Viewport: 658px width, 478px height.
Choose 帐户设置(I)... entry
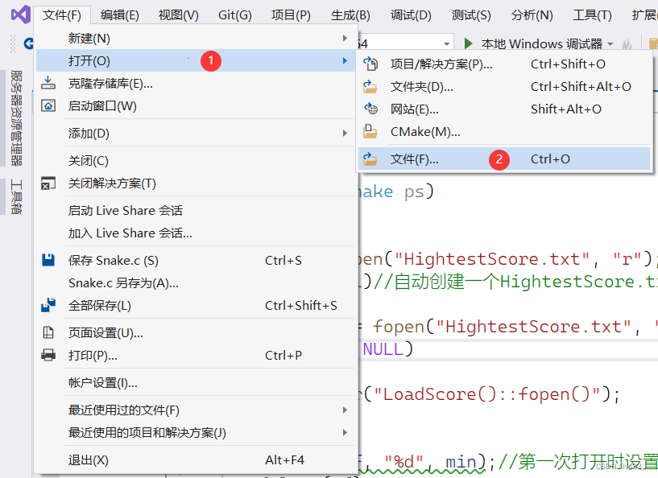point(196,382)
